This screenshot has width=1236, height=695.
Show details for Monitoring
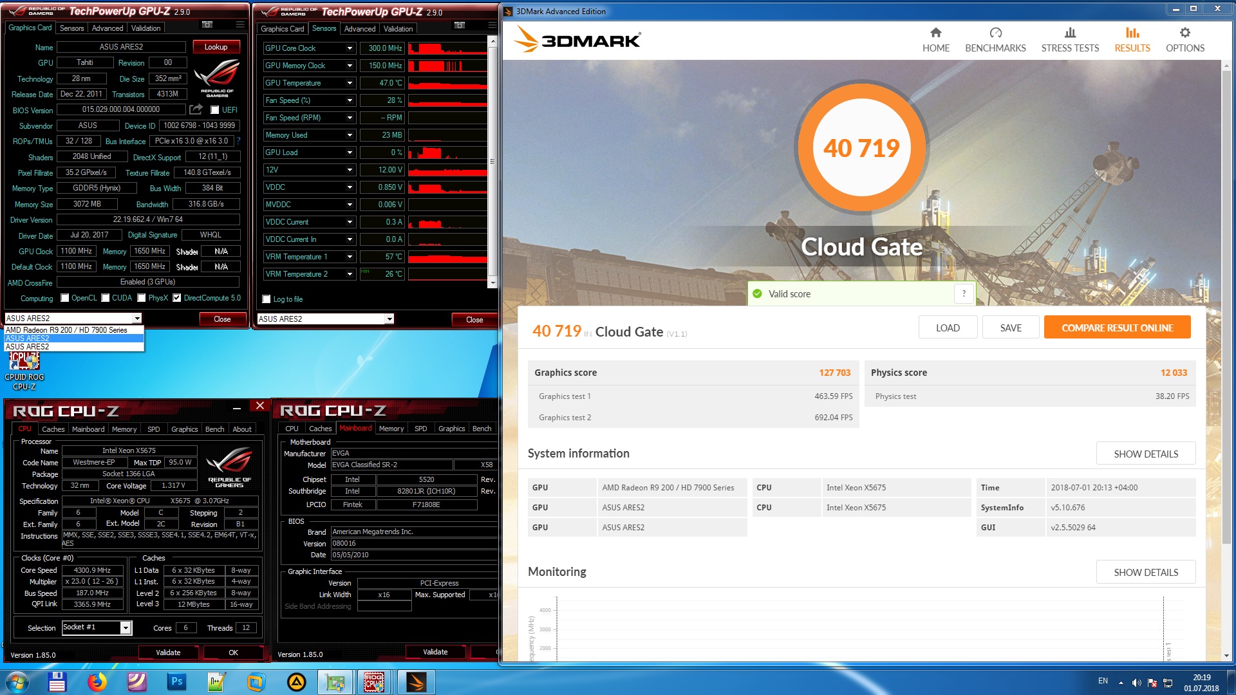click(x=1146, y=572)
